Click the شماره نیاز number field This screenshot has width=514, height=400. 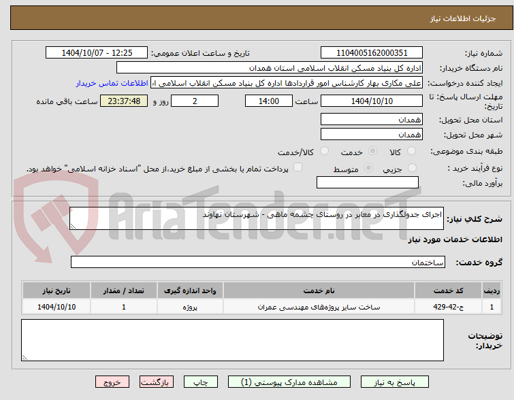coord(372,53)
